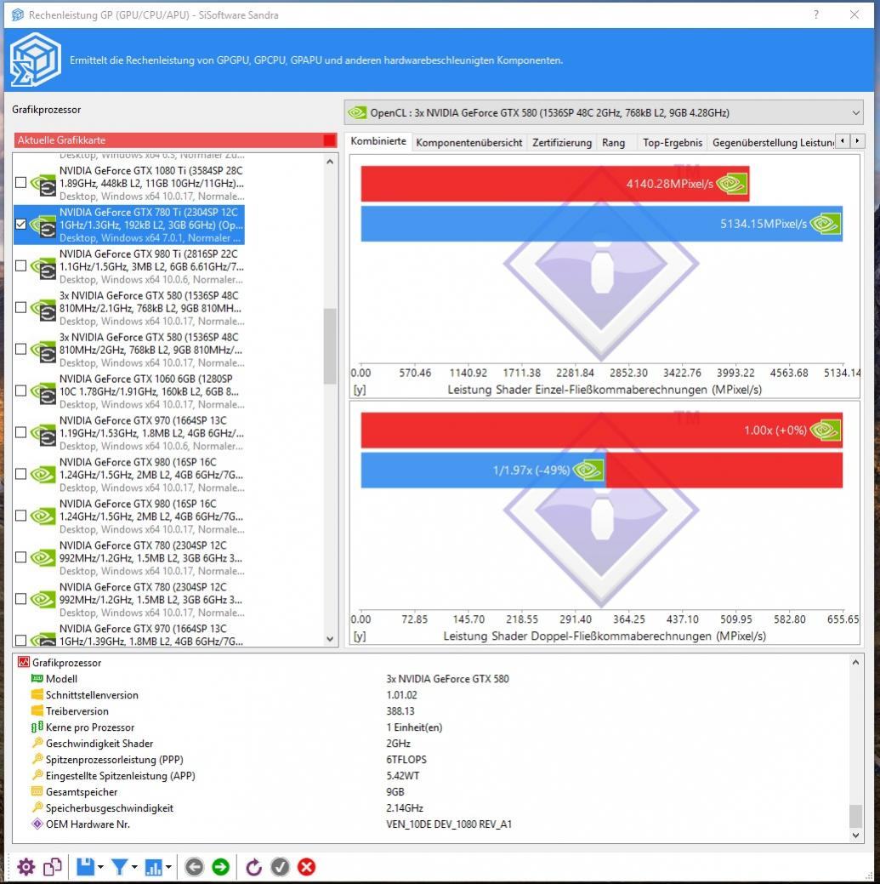This screenshot has height=884, width=880.
Task: Click GPU list scroll up arrow
Action: pos(330,162)
